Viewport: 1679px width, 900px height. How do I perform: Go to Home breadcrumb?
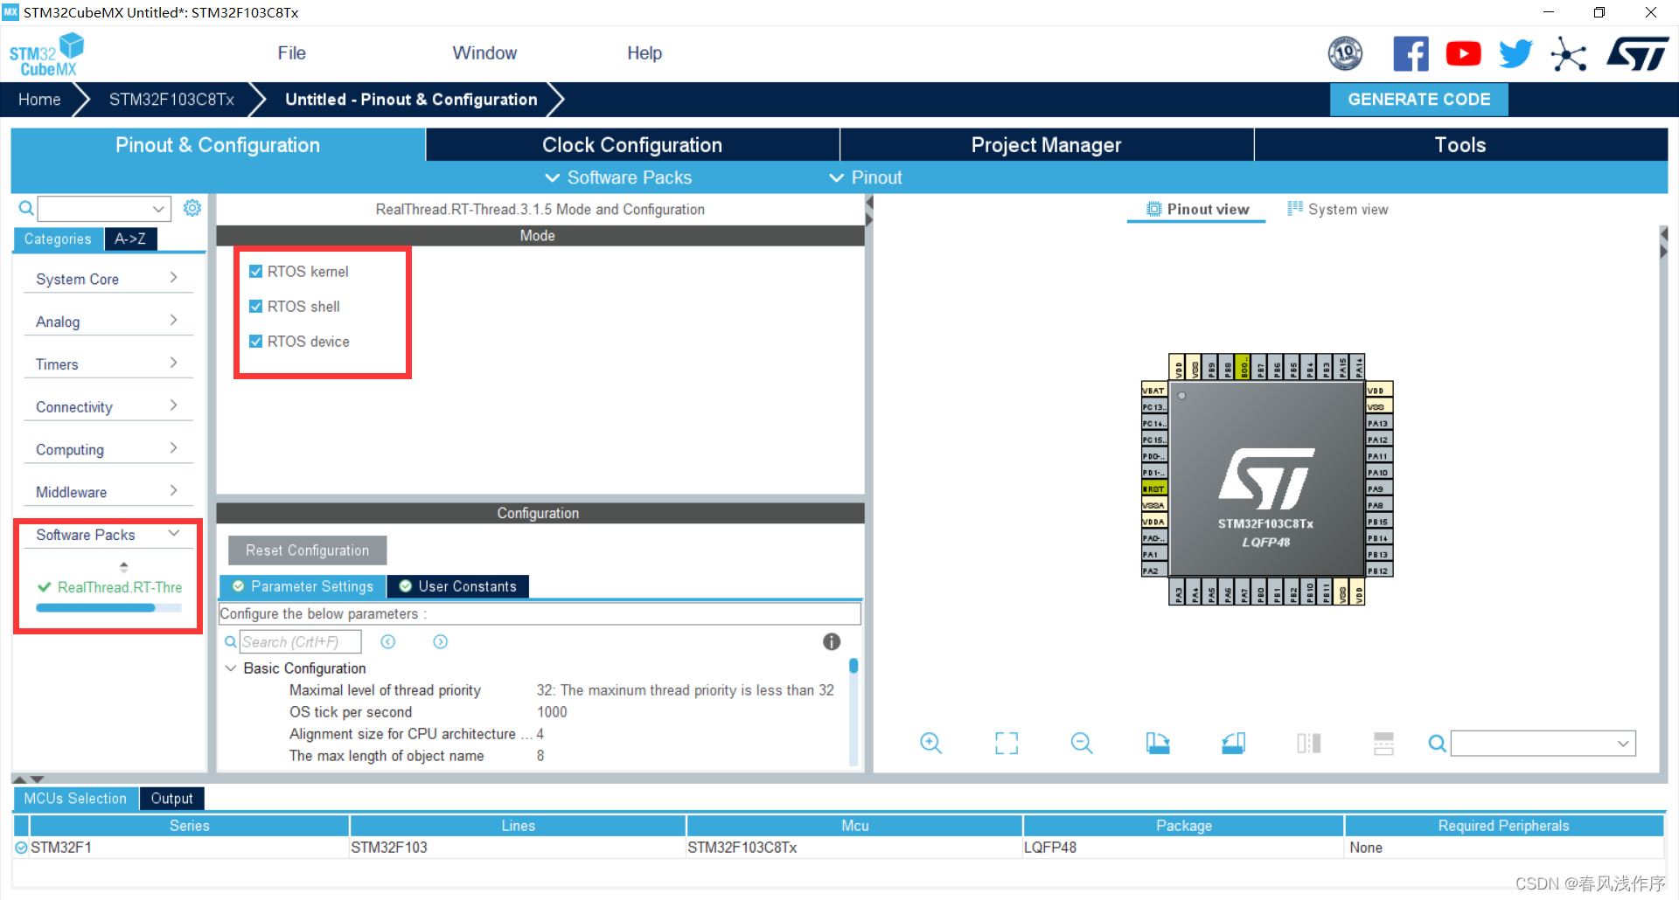[x=39, y=100]
